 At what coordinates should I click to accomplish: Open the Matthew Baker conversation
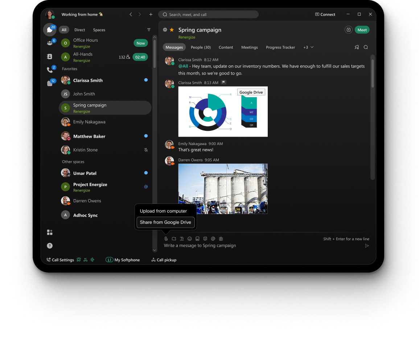point(105,136)
